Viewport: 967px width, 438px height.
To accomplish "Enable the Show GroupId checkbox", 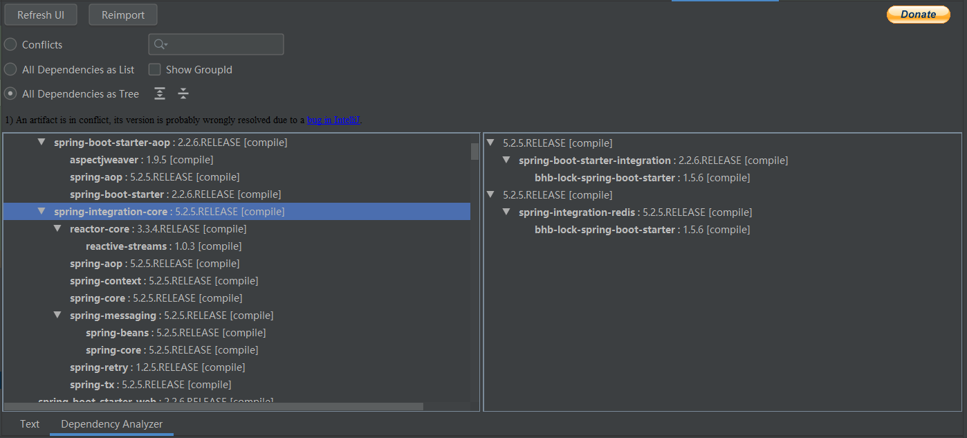I will (x=155, y=69).
